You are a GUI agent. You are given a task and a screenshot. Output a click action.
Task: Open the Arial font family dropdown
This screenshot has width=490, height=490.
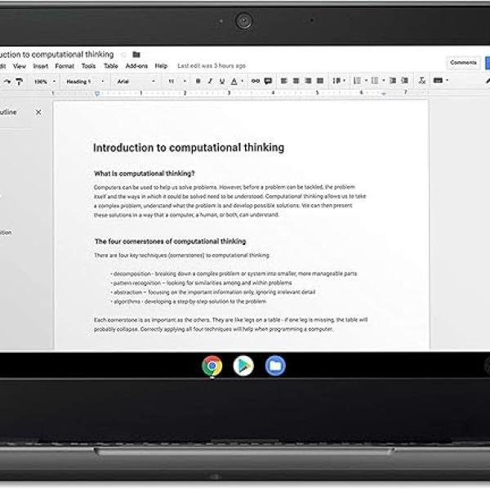[136, 82]
